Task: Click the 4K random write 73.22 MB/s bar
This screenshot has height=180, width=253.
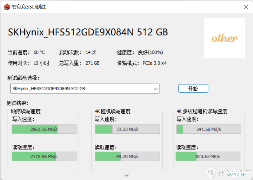Action: (x=128, y=129)
